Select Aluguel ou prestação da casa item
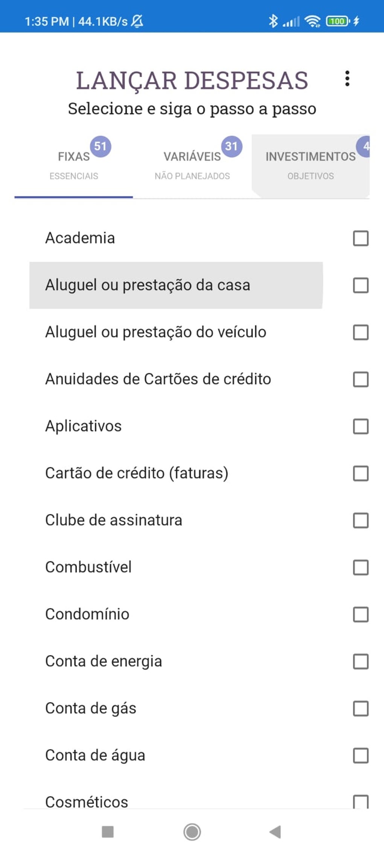Viewport: 384px width, 855px height. (x=148, y=285)
